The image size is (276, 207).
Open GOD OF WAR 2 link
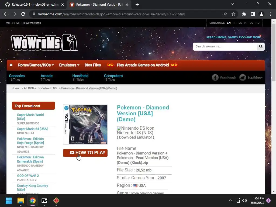click(x=28, y=176)
